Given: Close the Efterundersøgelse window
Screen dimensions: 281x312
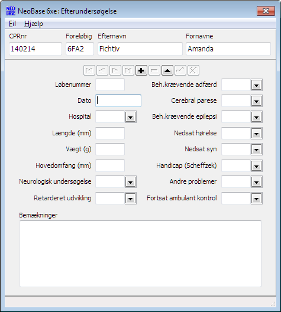Looking at the screenshot, I should point(266,11).
